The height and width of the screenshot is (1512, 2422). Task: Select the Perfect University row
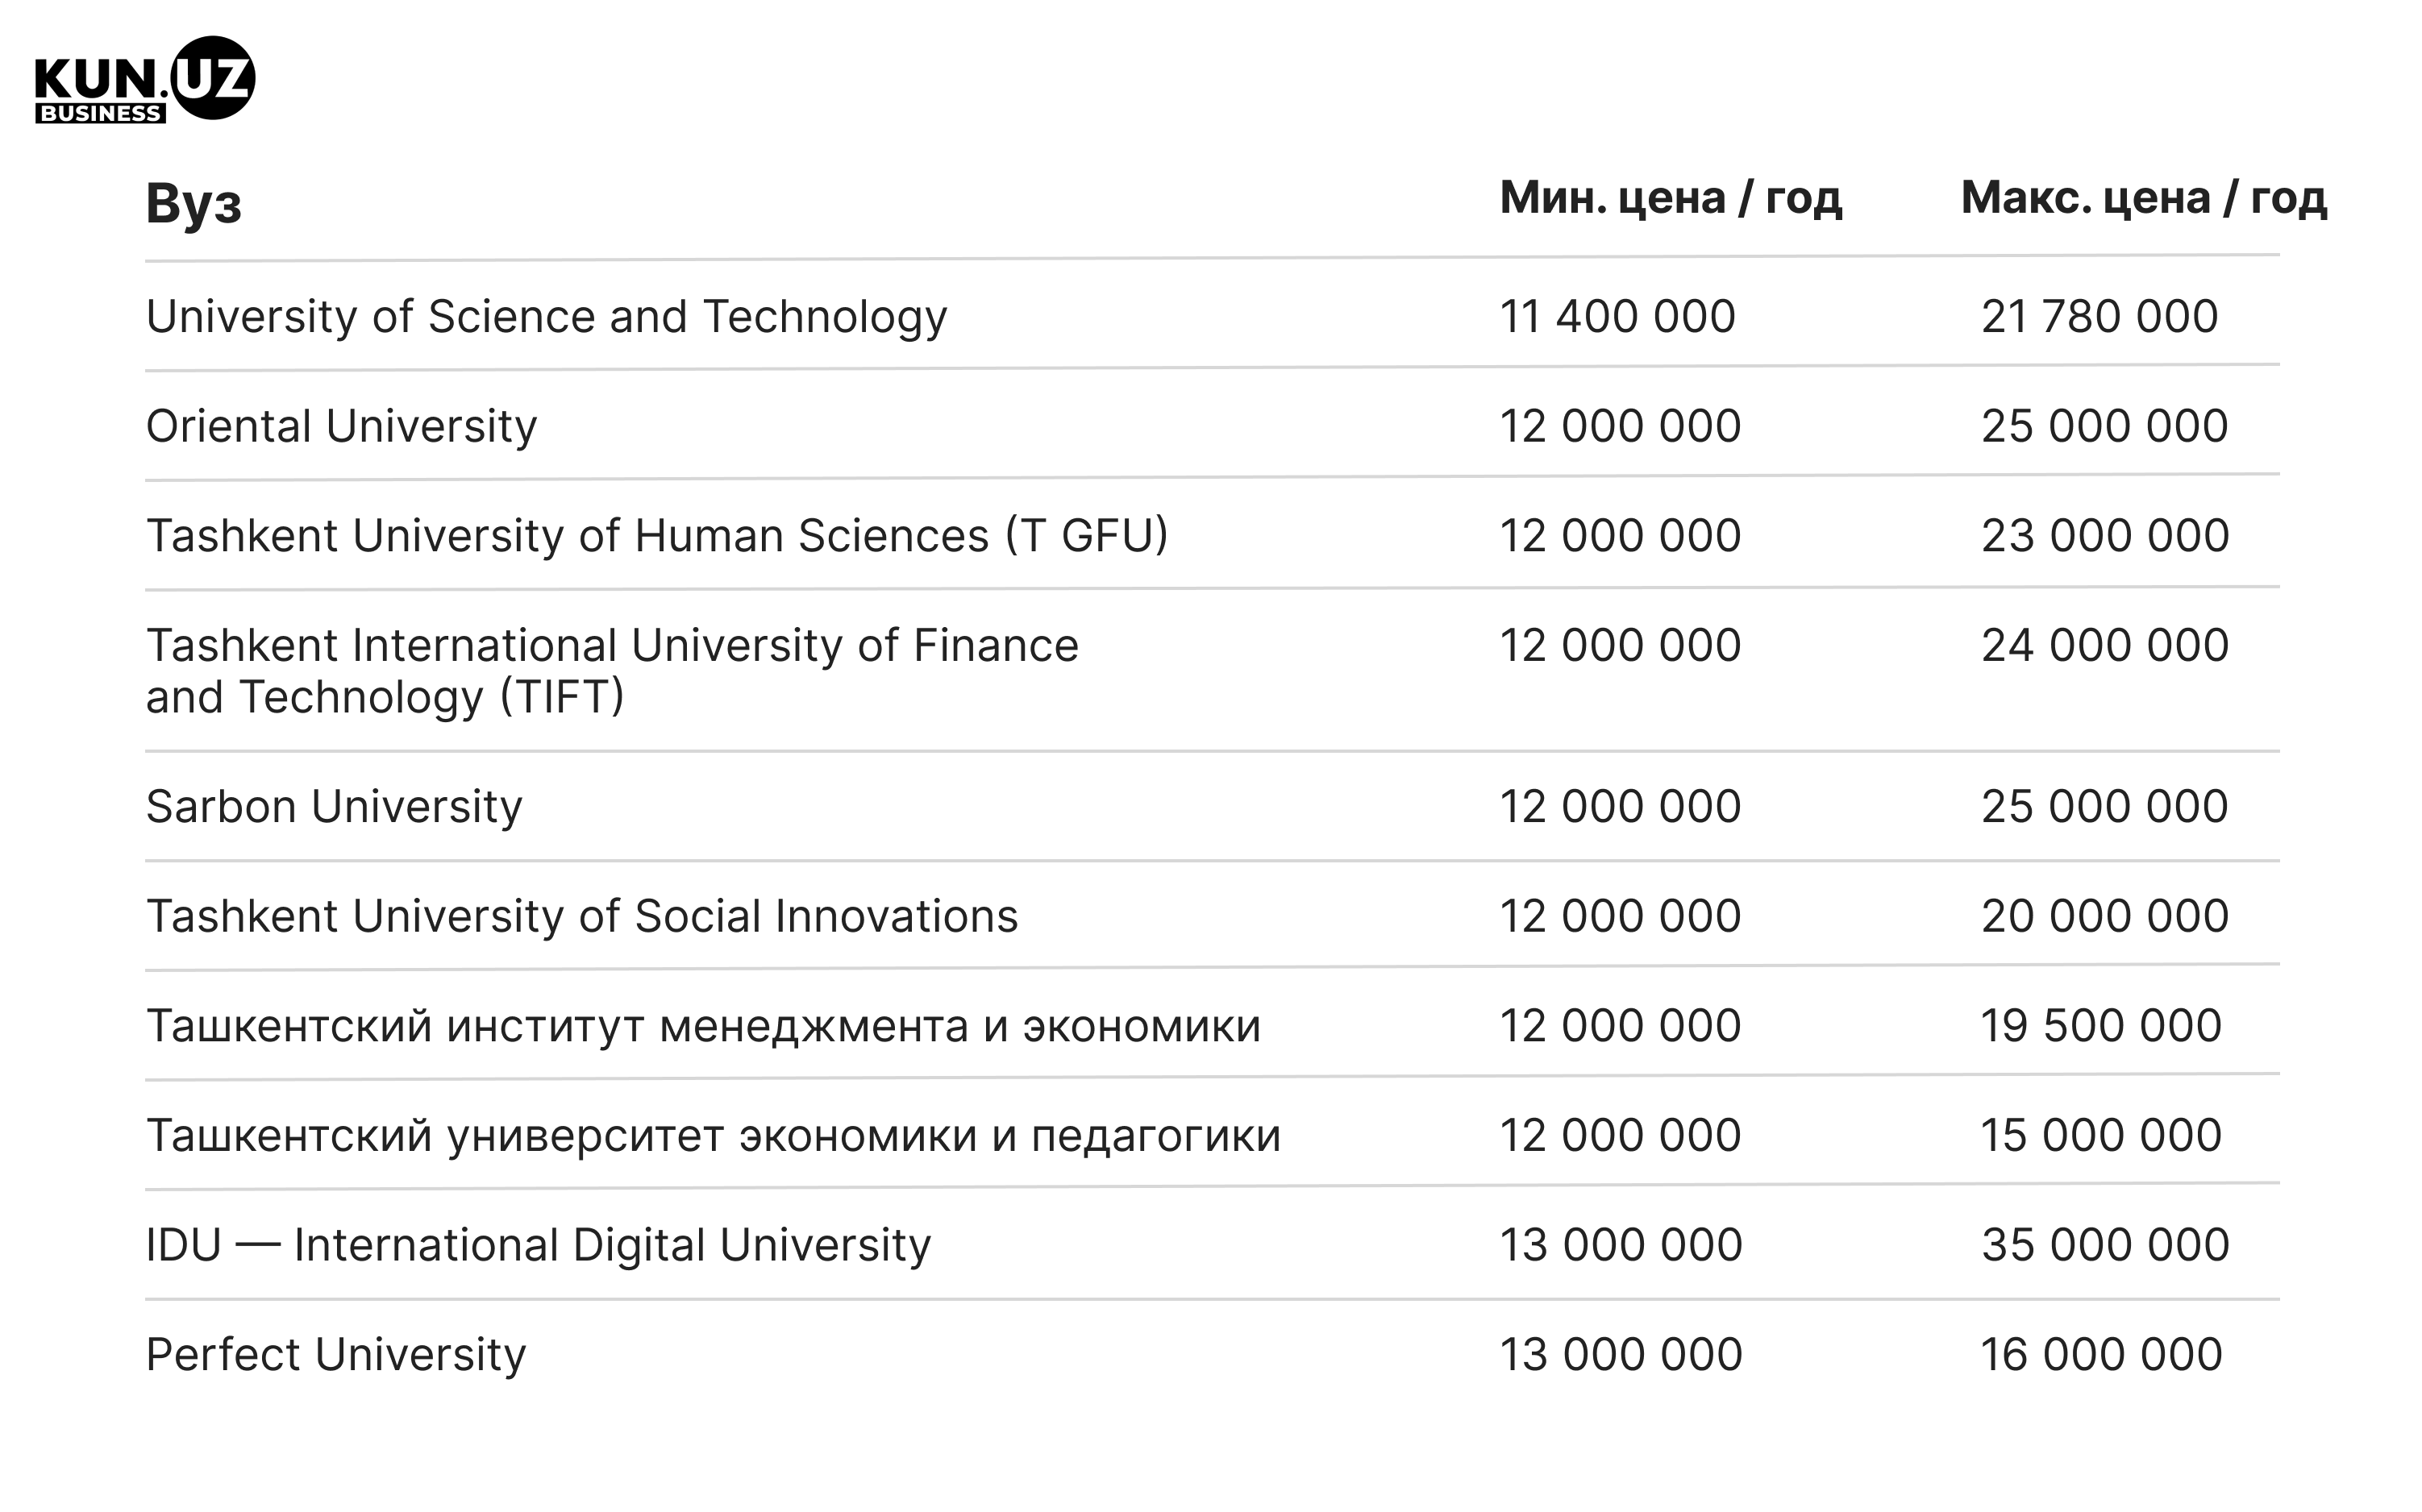click(1212, 1355)
